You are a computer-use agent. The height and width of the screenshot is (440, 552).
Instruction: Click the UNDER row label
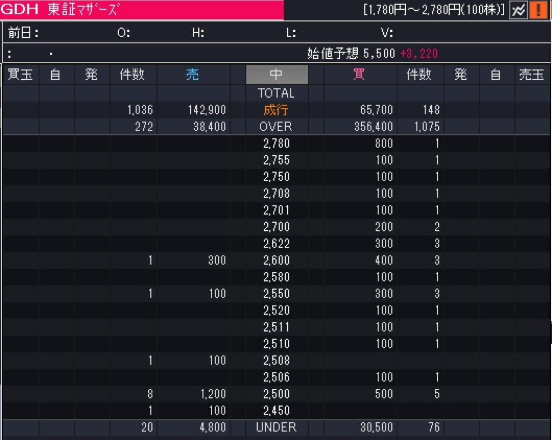coord(276,427)
